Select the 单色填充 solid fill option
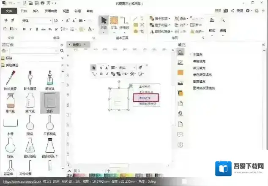This screenshot has height=186, width=268. click(x=199, y=61)
